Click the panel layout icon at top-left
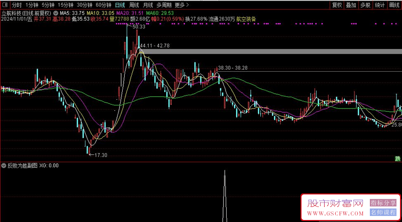 pyautogui.click(x=5, y=5)
